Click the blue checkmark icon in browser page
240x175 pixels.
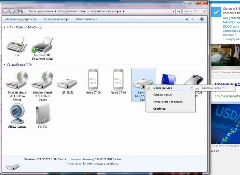point(216,12)
